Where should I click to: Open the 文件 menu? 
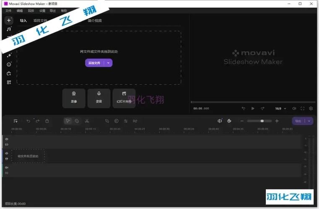pyautogui.click(x=8, y=10)
